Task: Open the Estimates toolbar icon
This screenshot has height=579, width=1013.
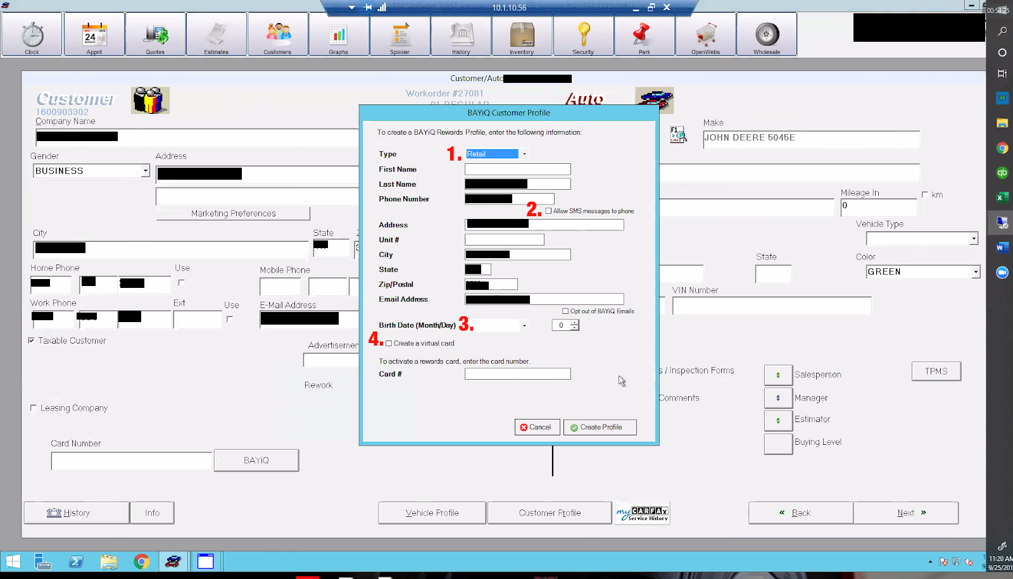Action: (x=217, y=35)
